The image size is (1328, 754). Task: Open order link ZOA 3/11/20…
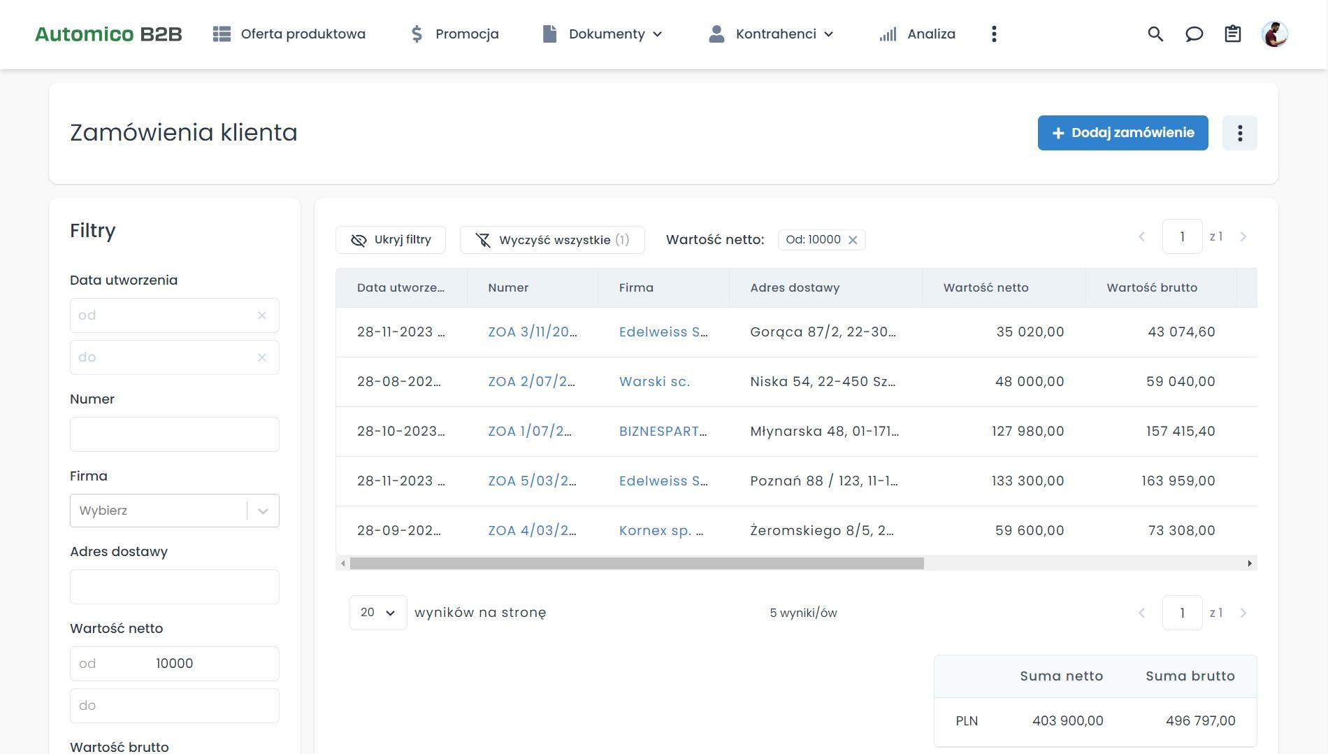pyautogui.click(x=532, y=332)
